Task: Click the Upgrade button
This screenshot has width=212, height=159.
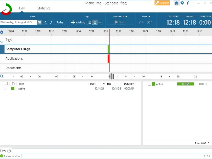Action: 162,3
